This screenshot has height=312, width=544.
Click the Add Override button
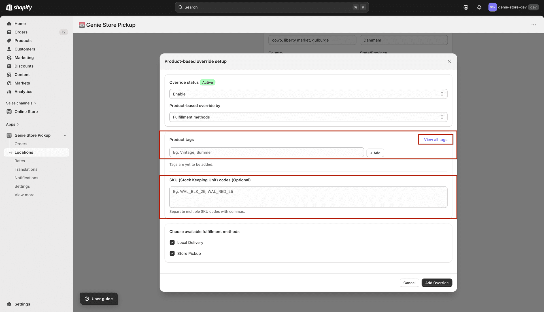pos(437,283)
